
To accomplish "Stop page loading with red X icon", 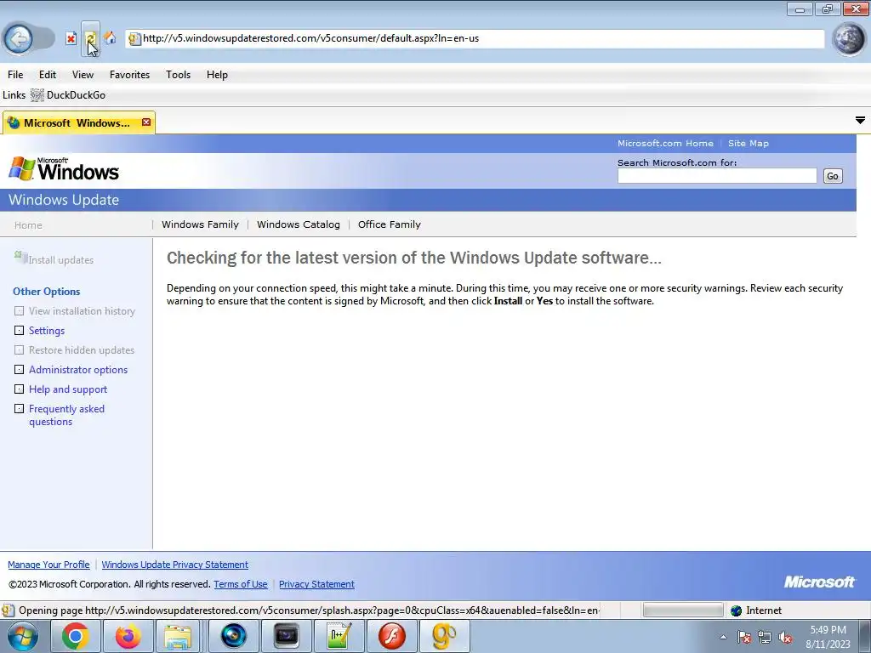I will (x=71, y=38).
